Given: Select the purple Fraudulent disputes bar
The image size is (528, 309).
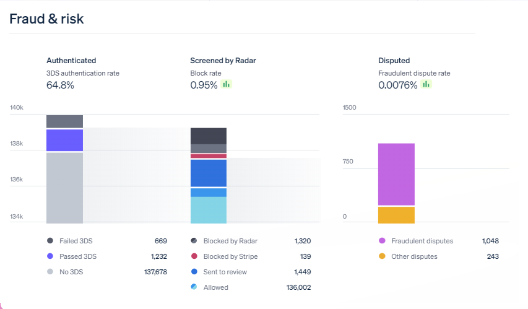Looking at the screenshot, I should 396,175.
